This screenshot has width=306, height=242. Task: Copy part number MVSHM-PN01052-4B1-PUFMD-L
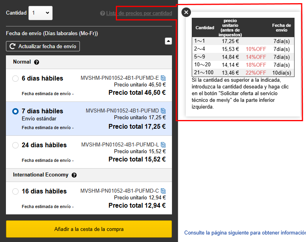[x=163, y=145]
